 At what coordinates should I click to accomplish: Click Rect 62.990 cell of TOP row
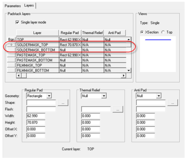pos(70,39)
